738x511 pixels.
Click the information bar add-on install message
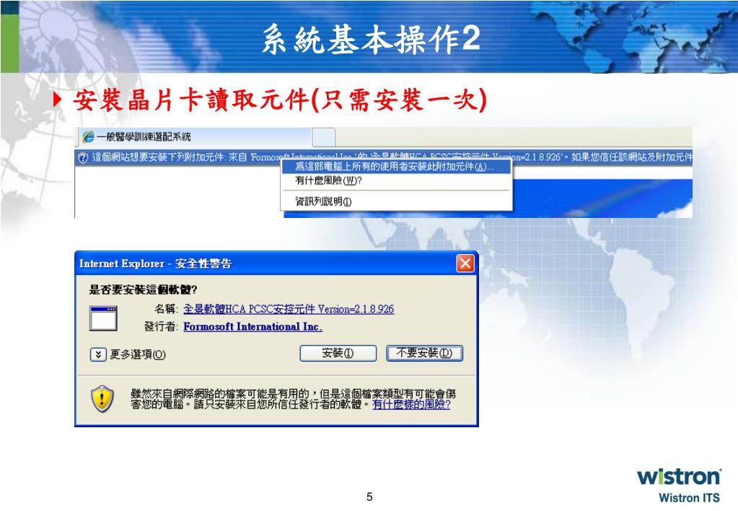(x=384, y=157)
